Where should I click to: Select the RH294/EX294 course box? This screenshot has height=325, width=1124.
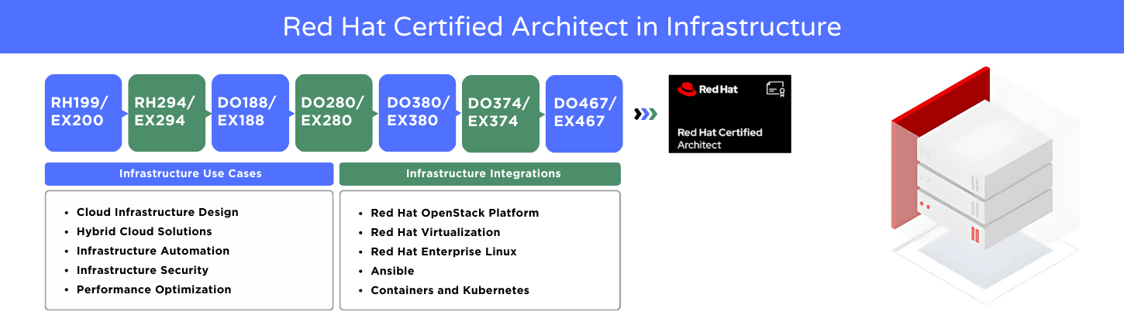click(x=167, y=113)
